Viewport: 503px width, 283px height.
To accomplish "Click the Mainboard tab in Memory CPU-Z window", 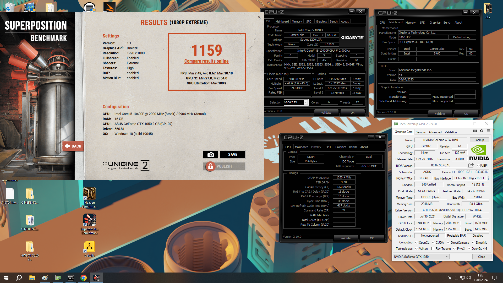I will (302, 147).
